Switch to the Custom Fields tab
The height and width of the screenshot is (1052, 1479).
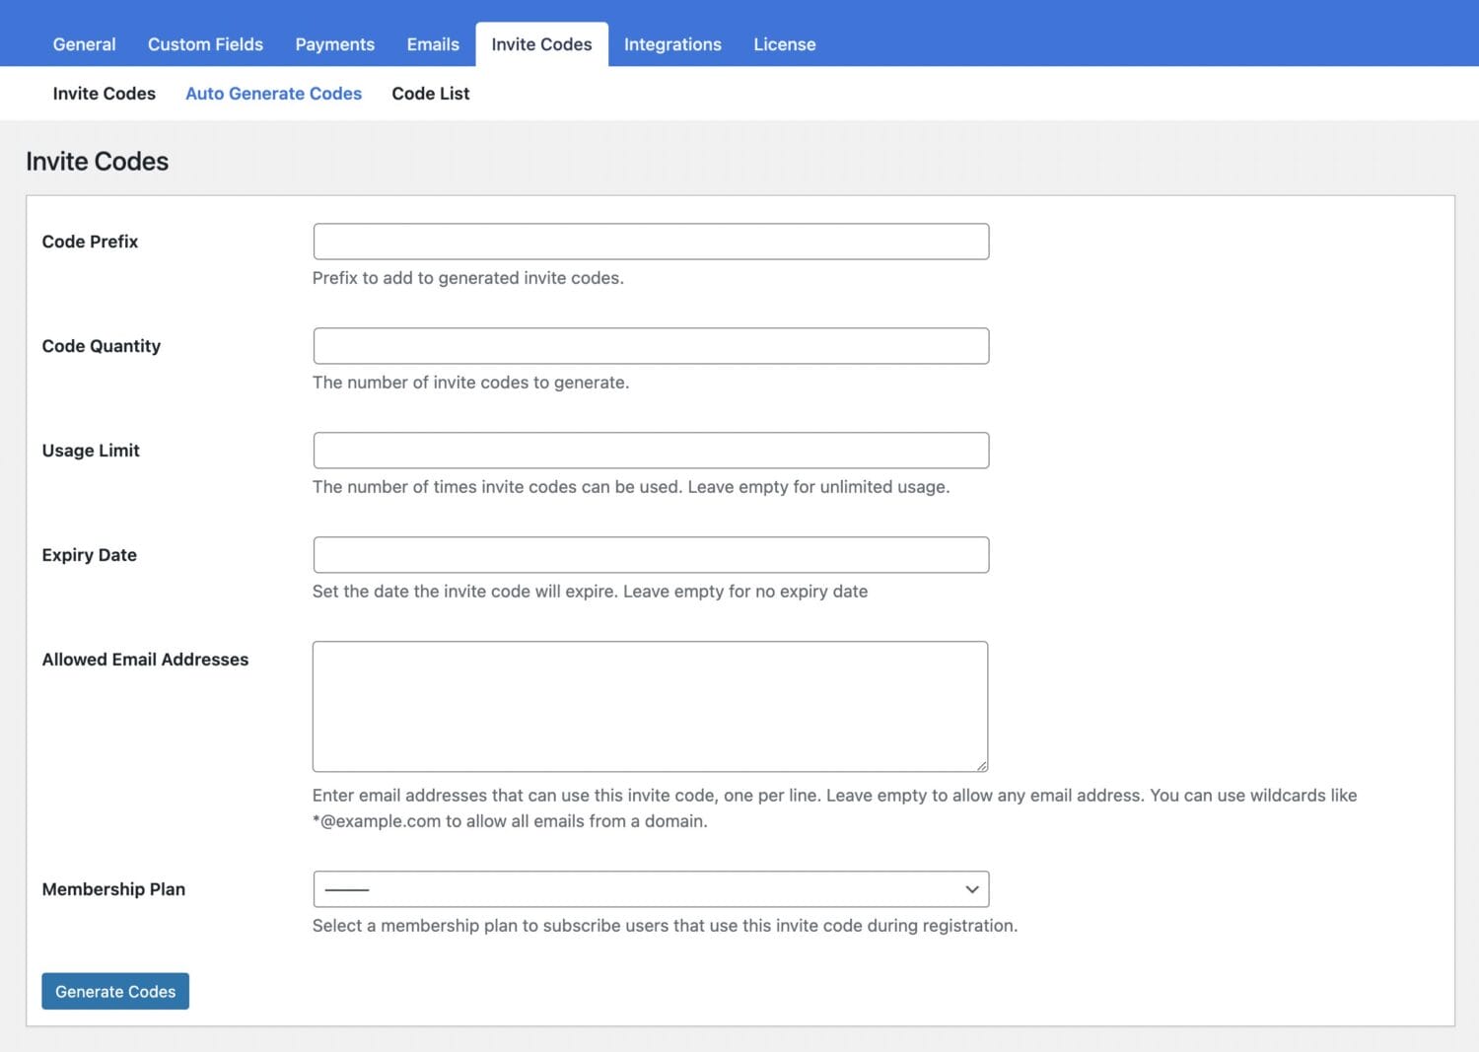205,44
